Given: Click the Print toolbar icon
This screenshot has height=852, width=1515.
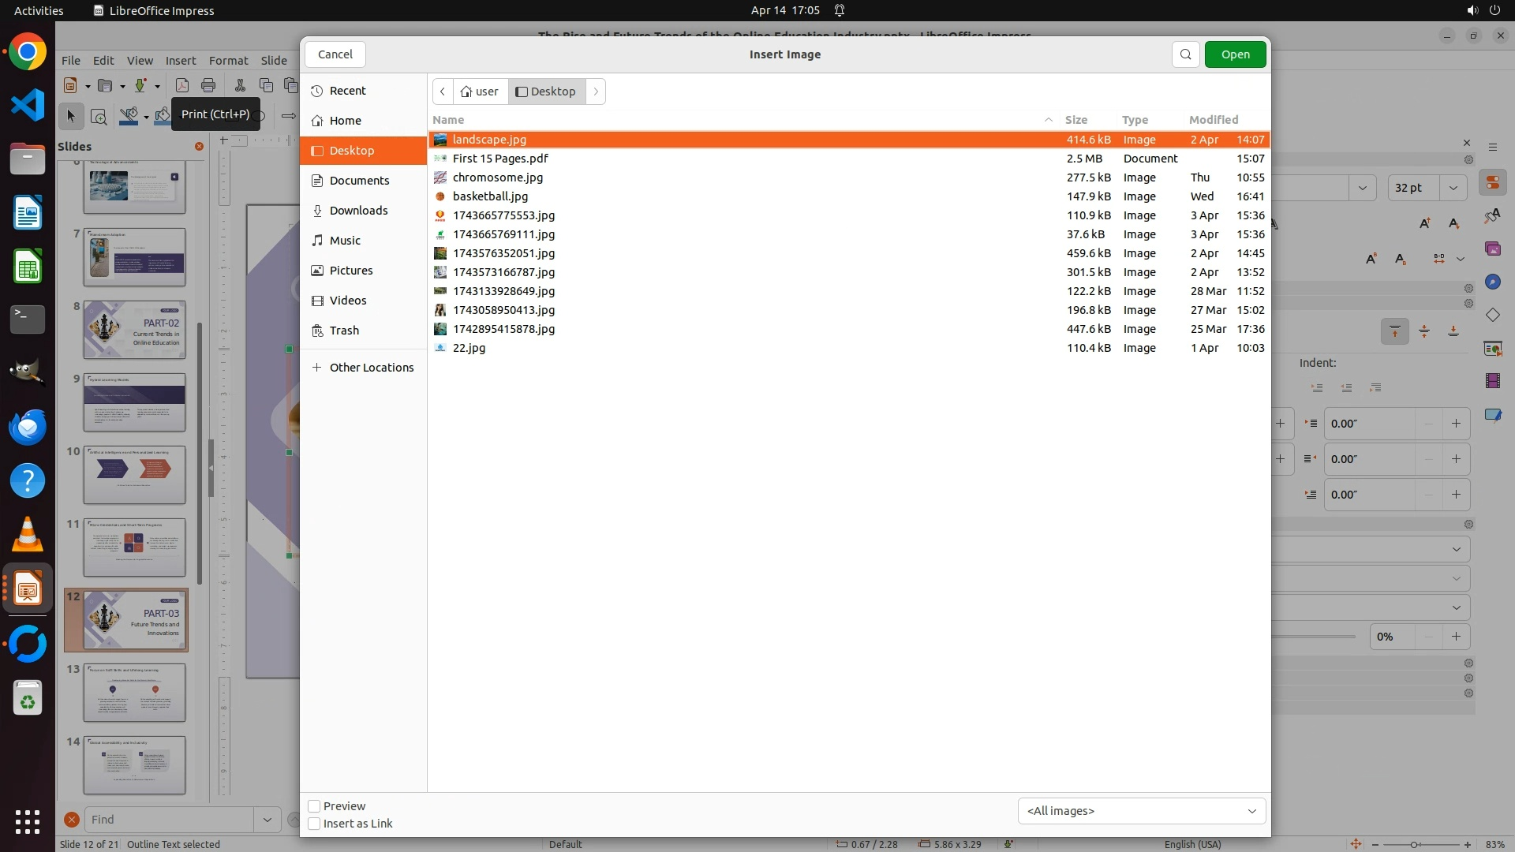Looking at the screenshot, I should 208,85.
